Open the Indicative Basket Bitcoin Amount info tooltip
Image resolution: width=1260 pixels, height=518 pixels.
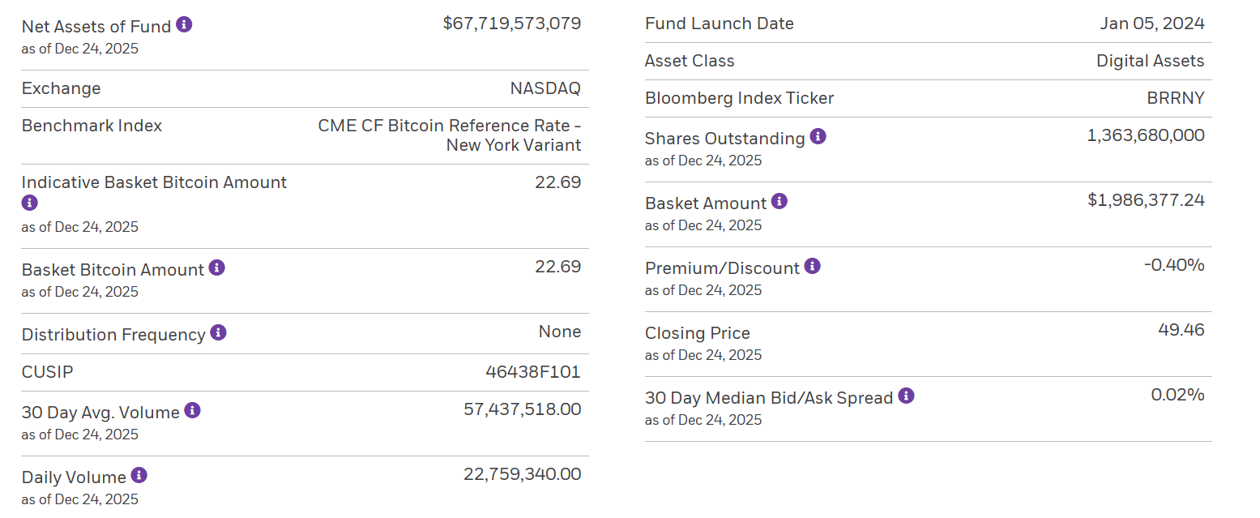tap(30, 203)
